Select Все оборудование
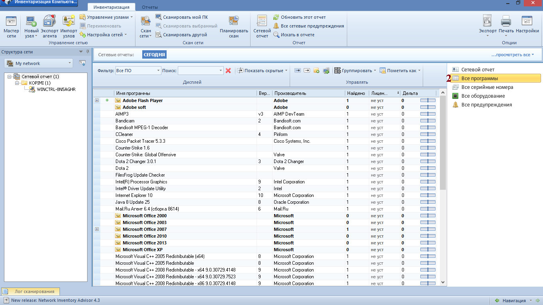This screenshot has width=543, height=305. click(483, 96)
